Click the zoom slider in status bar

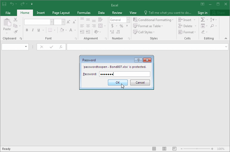pyautogui.click(x=197, y=149)
